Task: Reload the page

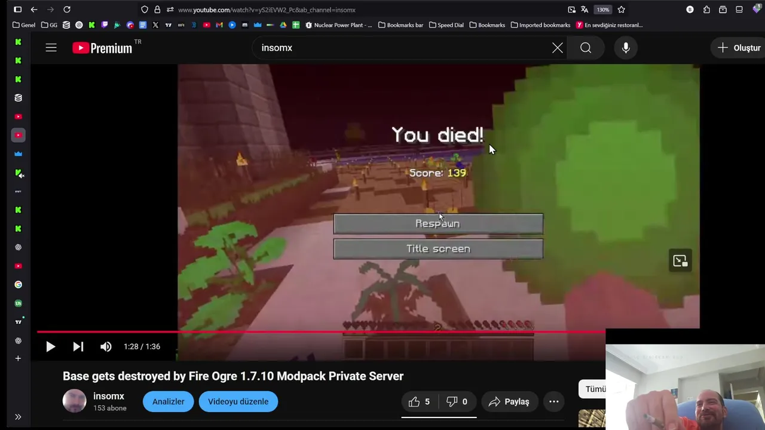Action: [x=67, y=10]
